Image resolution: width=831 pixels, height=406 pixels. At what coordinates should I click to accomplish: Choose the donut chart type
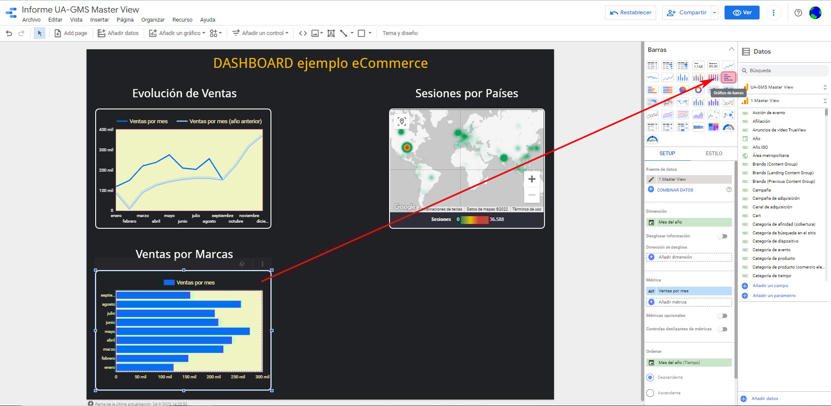tap(698, 90)
